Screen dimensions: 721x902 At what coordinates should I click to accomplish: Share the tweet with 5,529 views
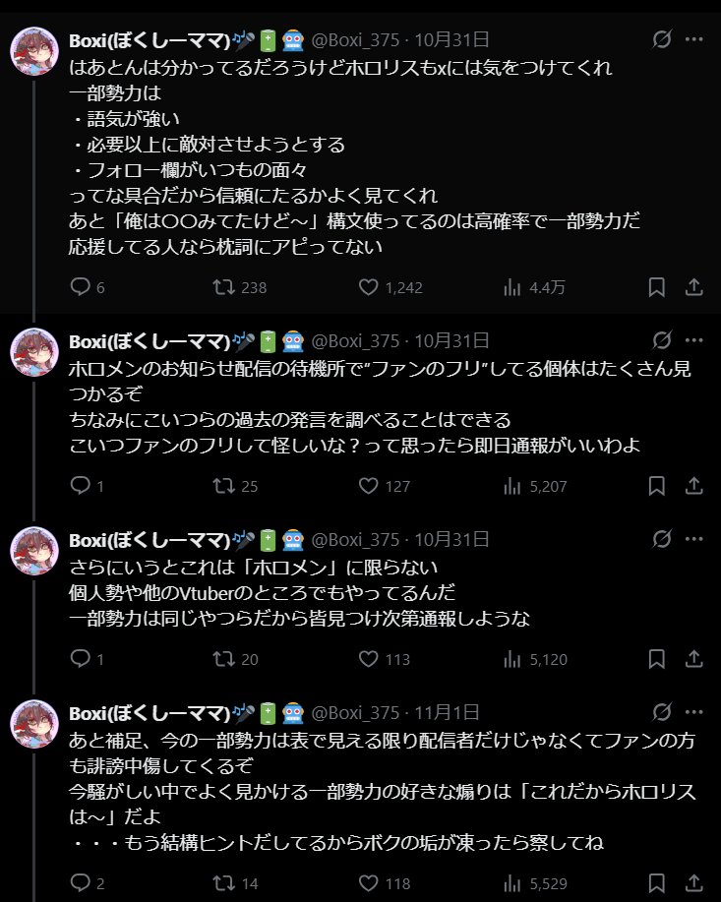[x=693, y=883]
